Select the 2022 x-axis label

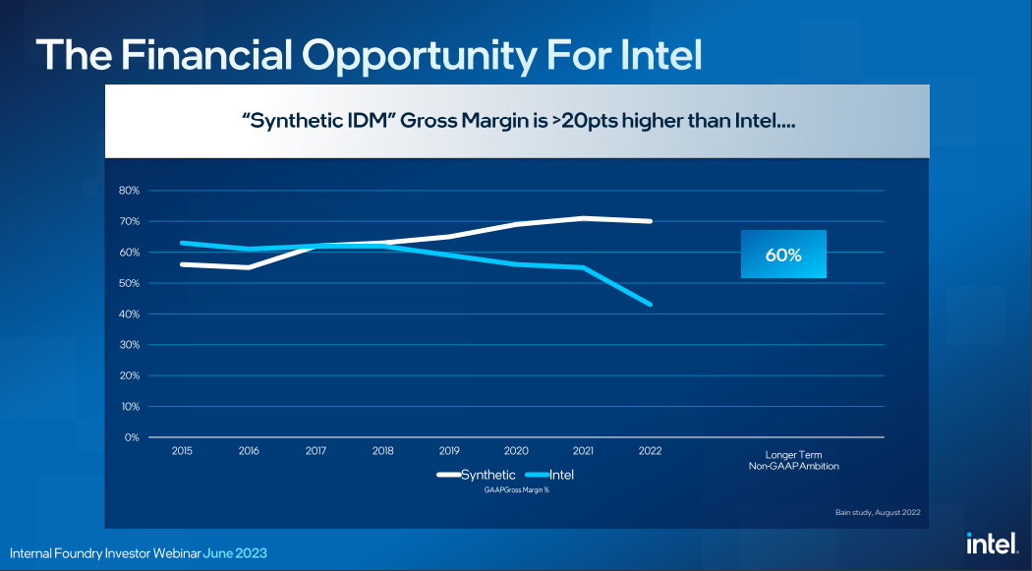coord(650,451)
